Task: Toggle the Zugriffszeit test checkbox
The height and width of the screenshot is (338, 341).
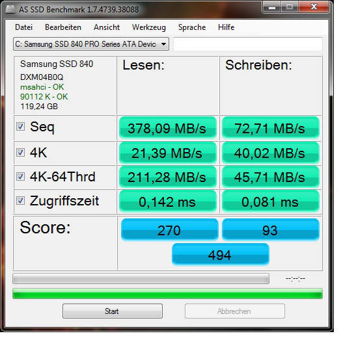Action: pos(20,201)
